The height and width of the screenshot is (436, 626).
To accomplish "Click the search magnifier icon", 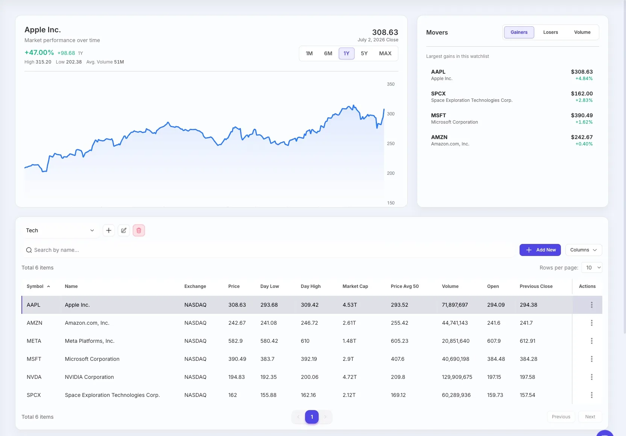I will click(x=29, y=250).
